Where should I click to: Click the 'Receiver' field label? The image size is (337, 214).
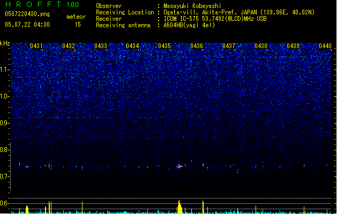point(109,19)
